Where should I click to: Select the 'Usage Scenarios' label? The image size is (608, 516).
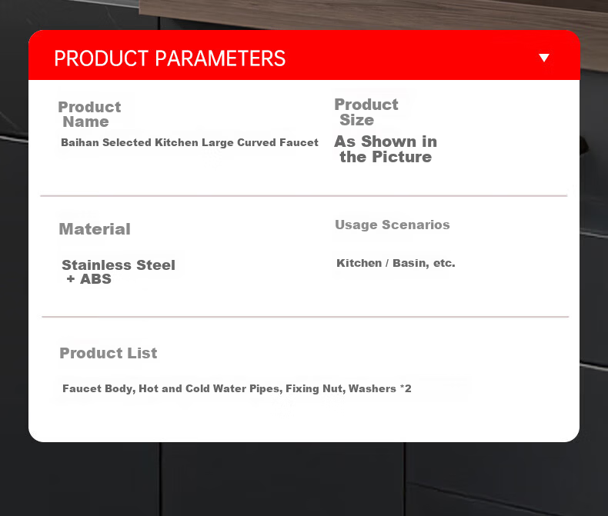(393, 225)
